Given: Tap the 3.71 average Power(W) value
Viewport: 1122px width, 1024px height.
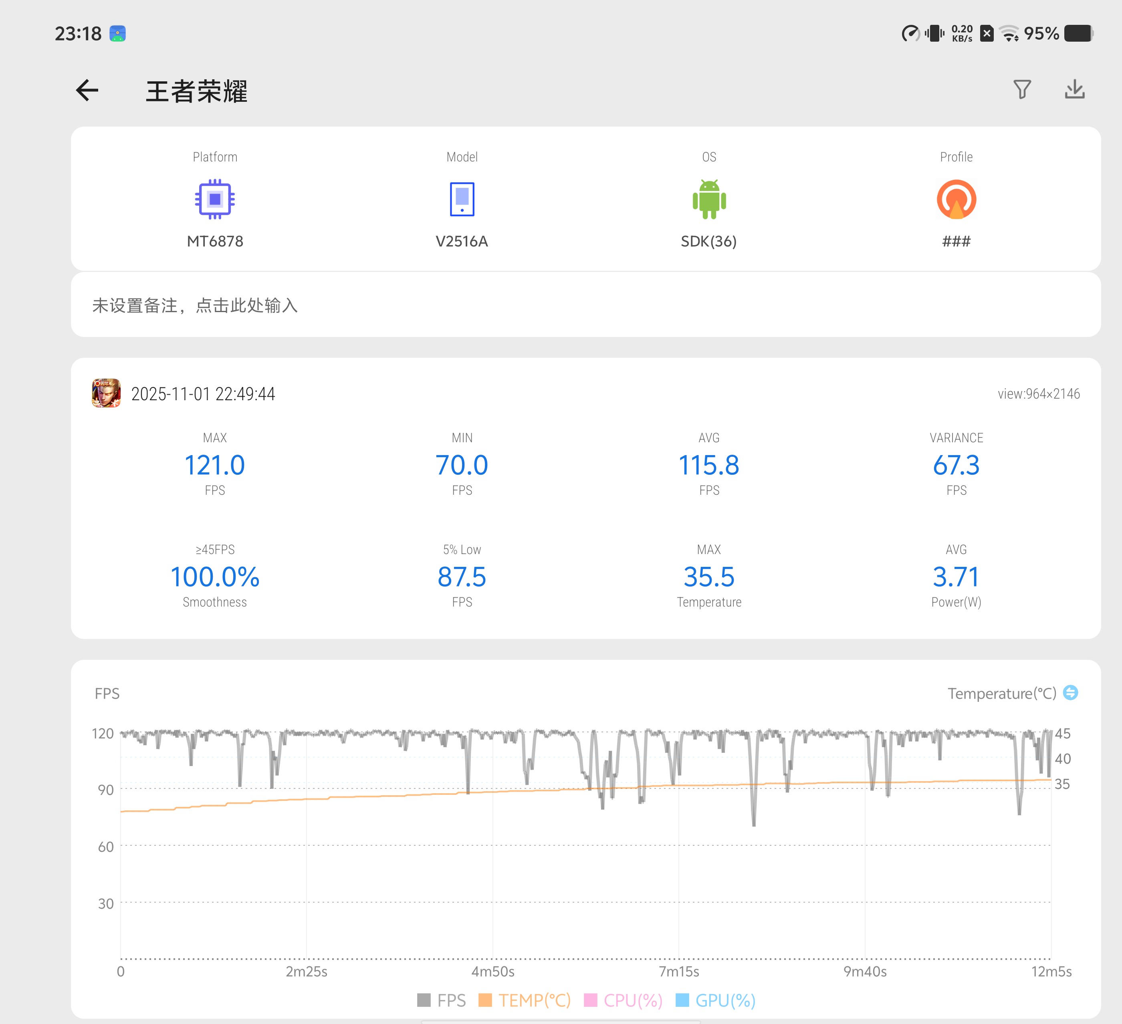Looking at the screenshot, I should coord(956,577).
